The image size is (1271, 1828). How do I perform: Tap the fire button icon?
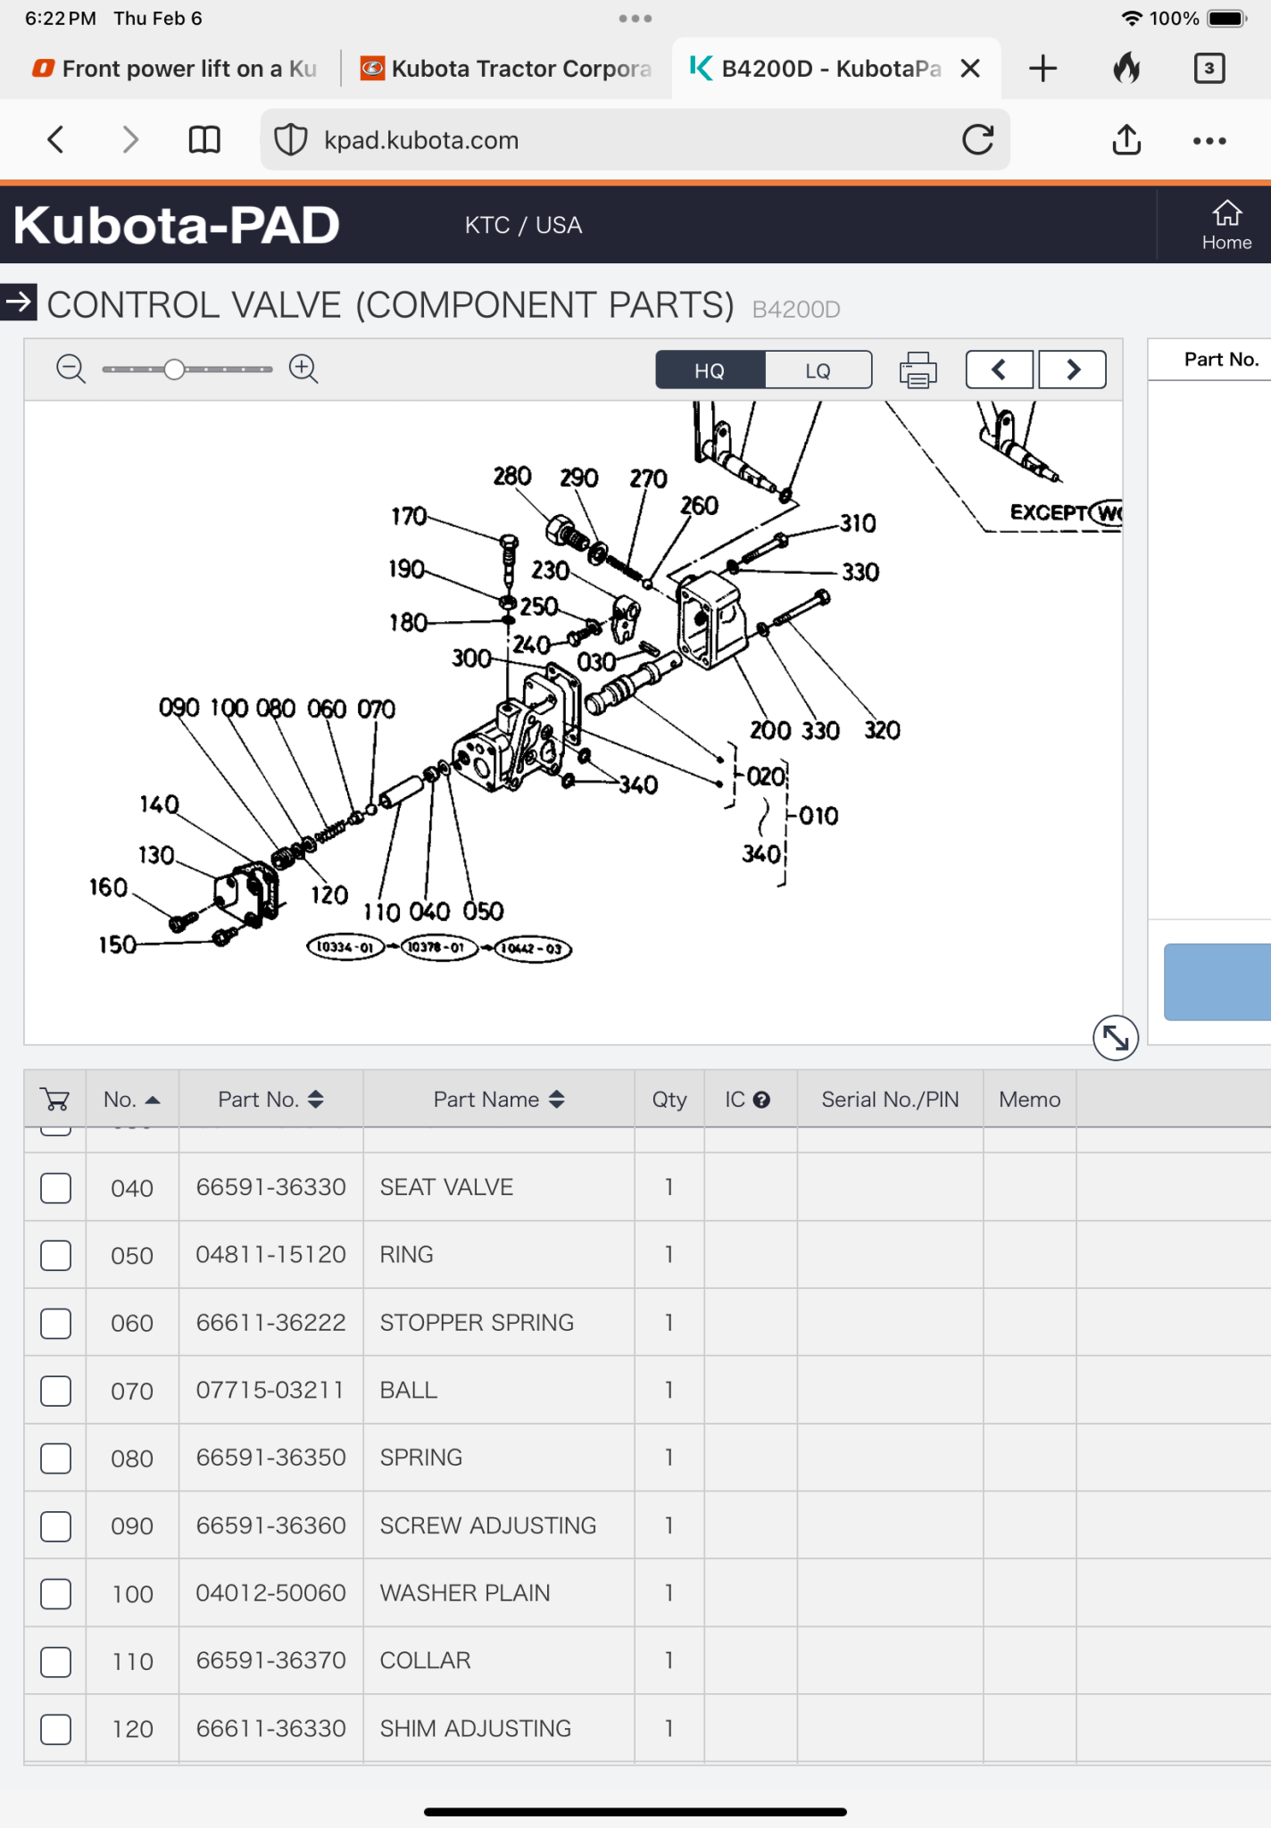tap(1126, 68)
